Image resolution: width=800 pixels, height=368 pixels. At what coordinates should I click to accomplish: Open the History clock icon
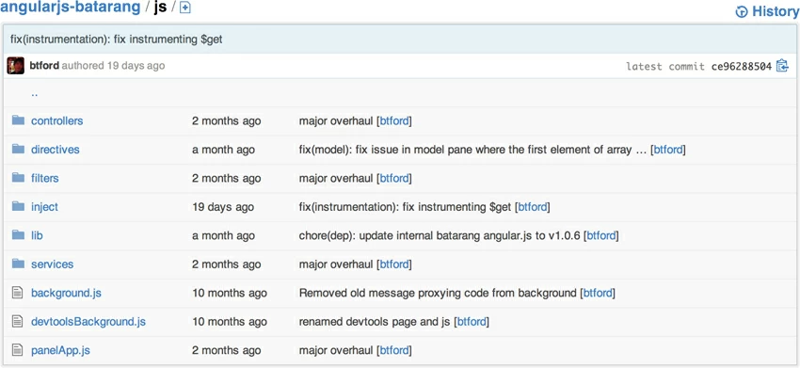coord(742,11)
